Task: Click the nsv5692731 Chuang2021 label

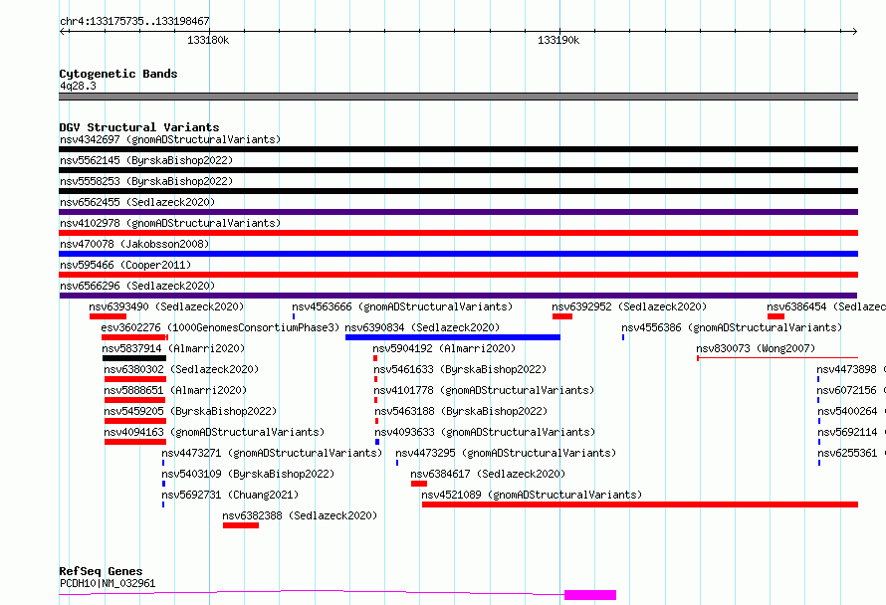Action: pos(230,495)
